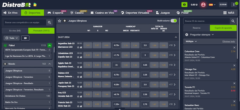
Task: Switch to Prematch (1911) tab
Action: coord(41,31)
